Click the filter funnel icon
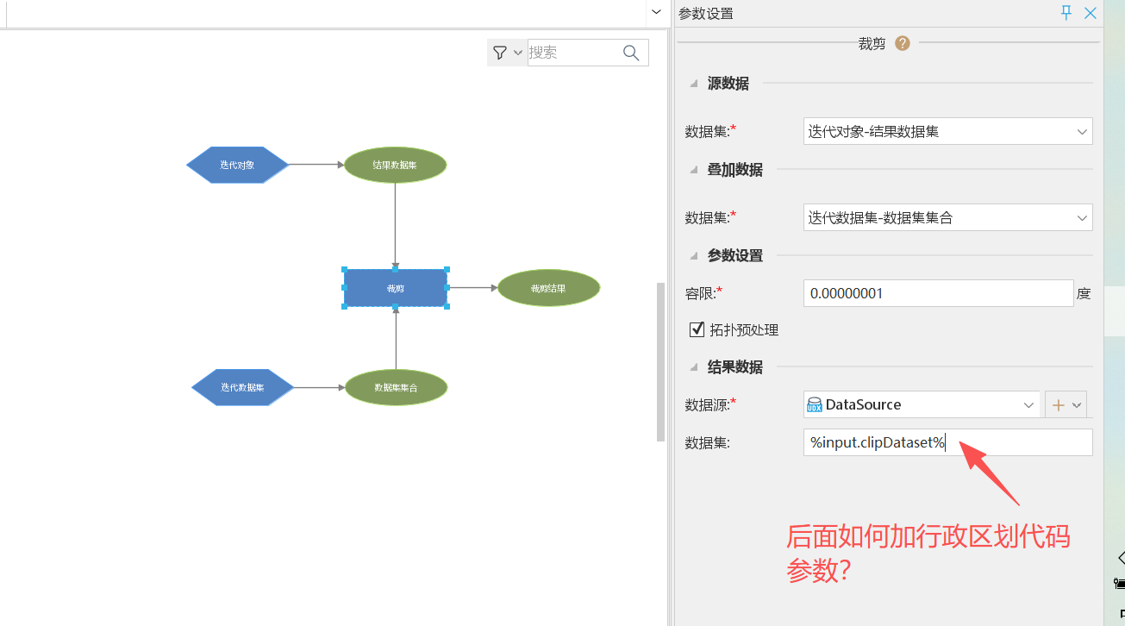 click(500, 53)
